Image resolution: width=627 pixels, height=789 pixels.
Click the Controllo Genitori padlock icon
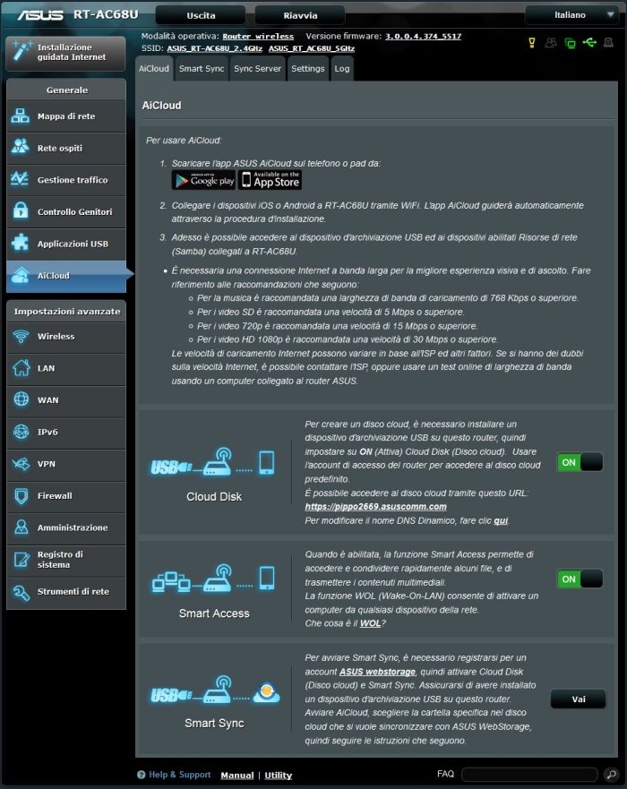coord(21,211)
